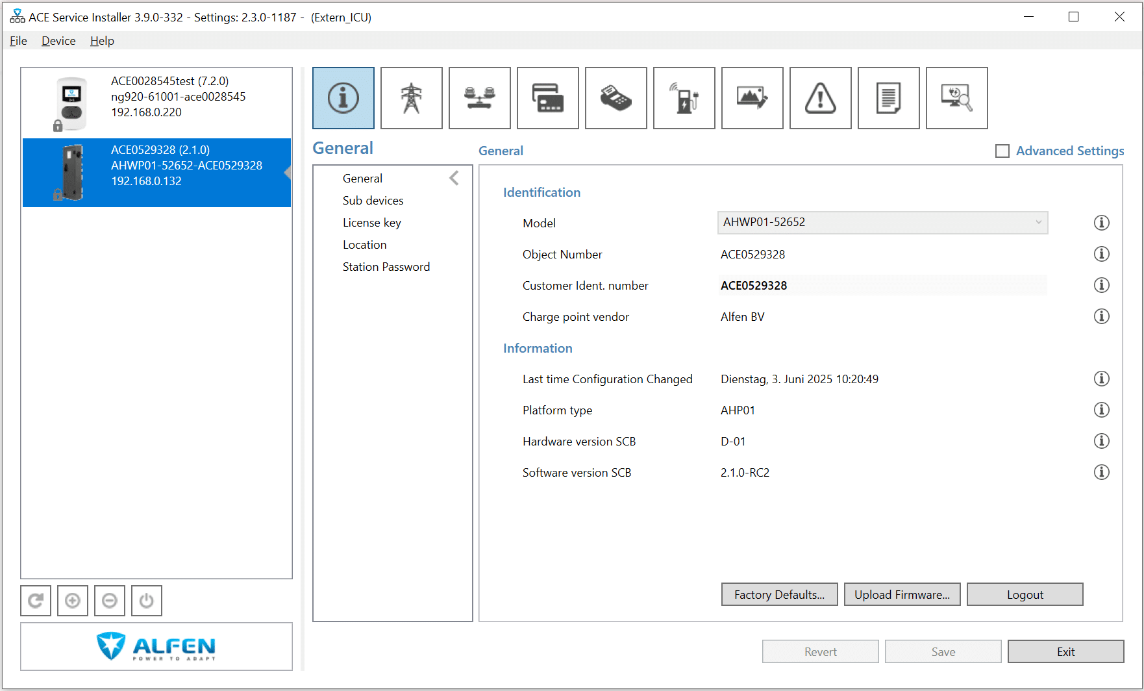Viewport: 1144px width, 691px height.
Task: Add a new device with the plus icon
Action: point(73,601)
